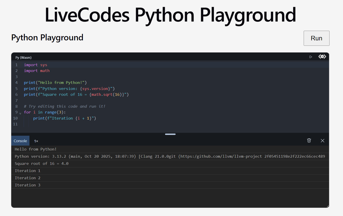This screenshot has width=343, height=216.
Task: Click the 'for i in range(3):' line
Action: pyautogui.click(x=45, y=112)
